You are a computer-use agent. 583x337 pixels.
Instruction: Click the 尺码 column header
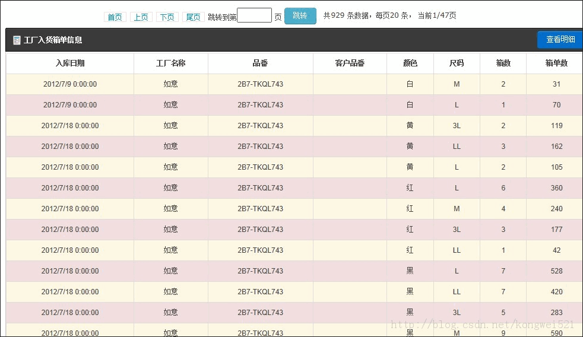tap(457, 63)
